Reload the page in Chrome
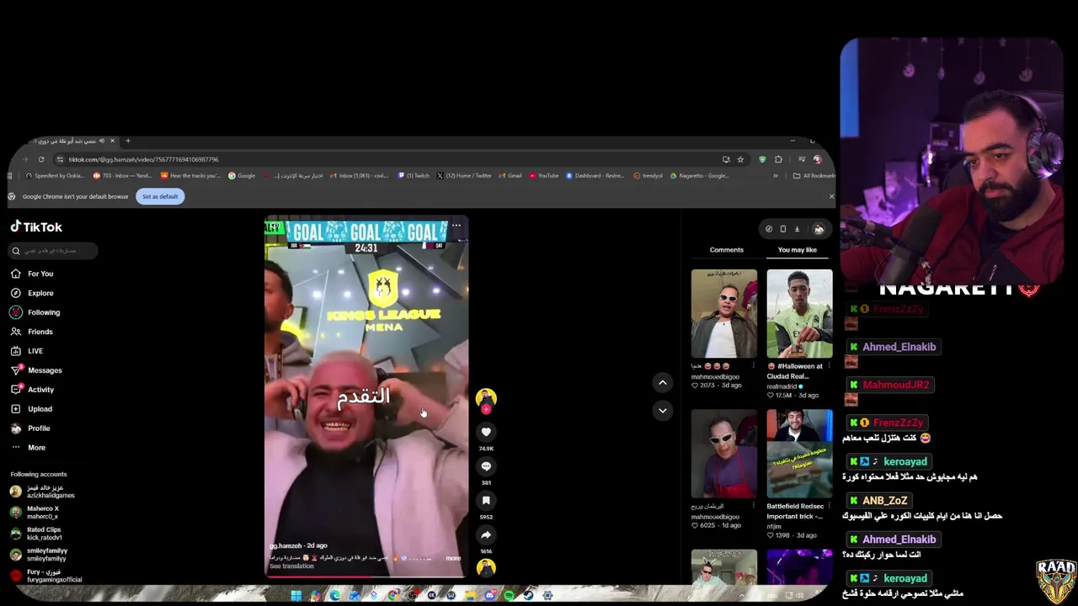The height and width of the screenshot is (606, 1078). click(x=40, y=159)
